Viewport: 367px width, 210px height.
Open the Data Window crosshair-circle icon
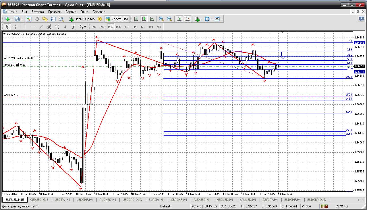tap(37, 19)
